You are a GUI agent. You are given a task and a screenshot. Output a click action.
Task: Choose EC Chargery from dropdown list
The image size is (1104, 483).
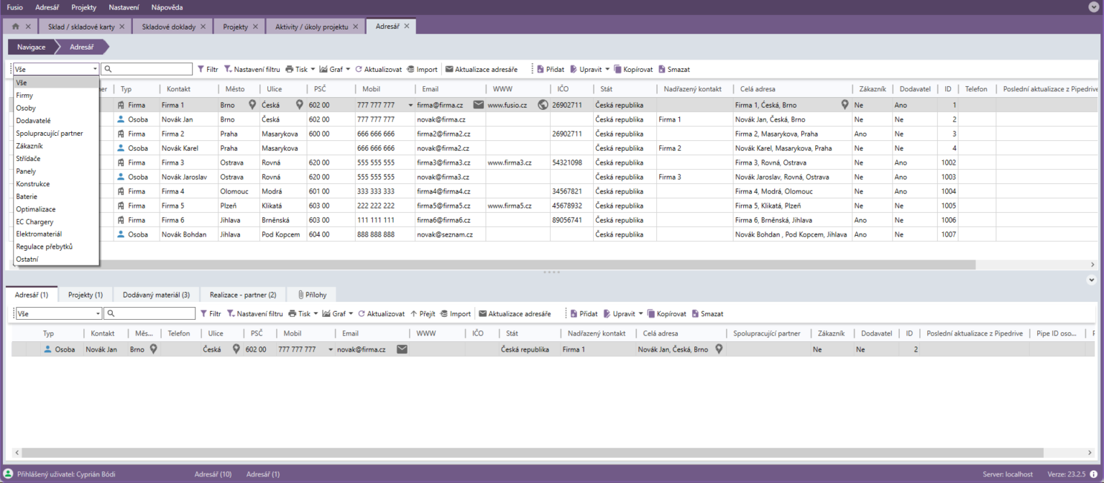pos(56,221)
